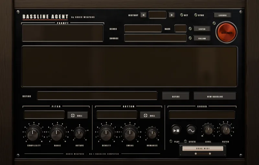This screenshot has width=259, height=165.
Task: Click the sine wave synth button
Action: pyautogui.click(x=191, y=130)
